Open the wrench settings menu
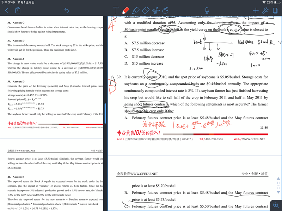This screenshot has width=282, height=211. tap(265, 11)
